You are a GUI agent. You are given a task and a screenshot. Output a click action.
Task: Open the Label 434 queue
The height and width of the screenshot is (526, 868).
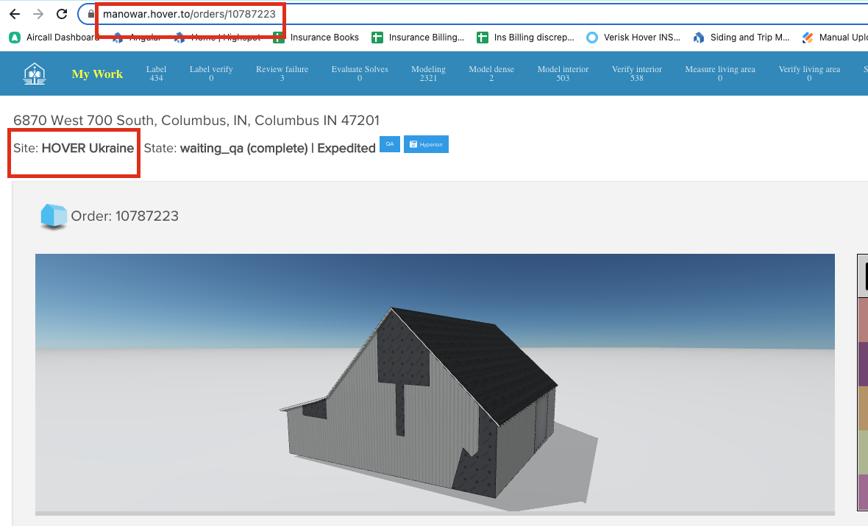click(x=156, y=74)
